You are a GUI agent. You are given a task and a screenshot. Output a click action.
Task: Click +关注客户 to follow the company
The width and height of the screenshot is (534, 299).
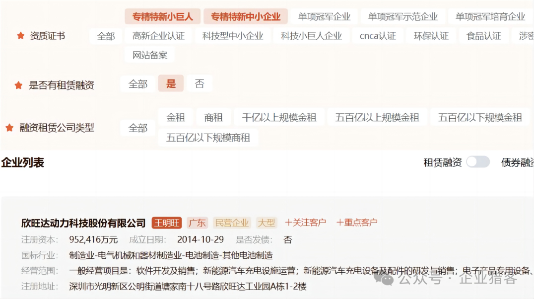coord(306,223)
